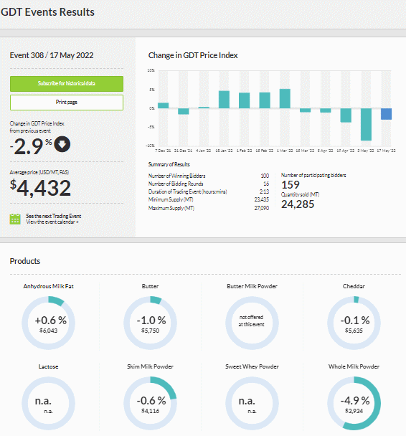Click the $4,116 Skim Milk Powder price

click(150, 411)
